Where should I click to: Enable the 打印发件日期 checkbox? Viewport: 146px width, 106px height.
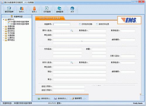coord(80,24)
